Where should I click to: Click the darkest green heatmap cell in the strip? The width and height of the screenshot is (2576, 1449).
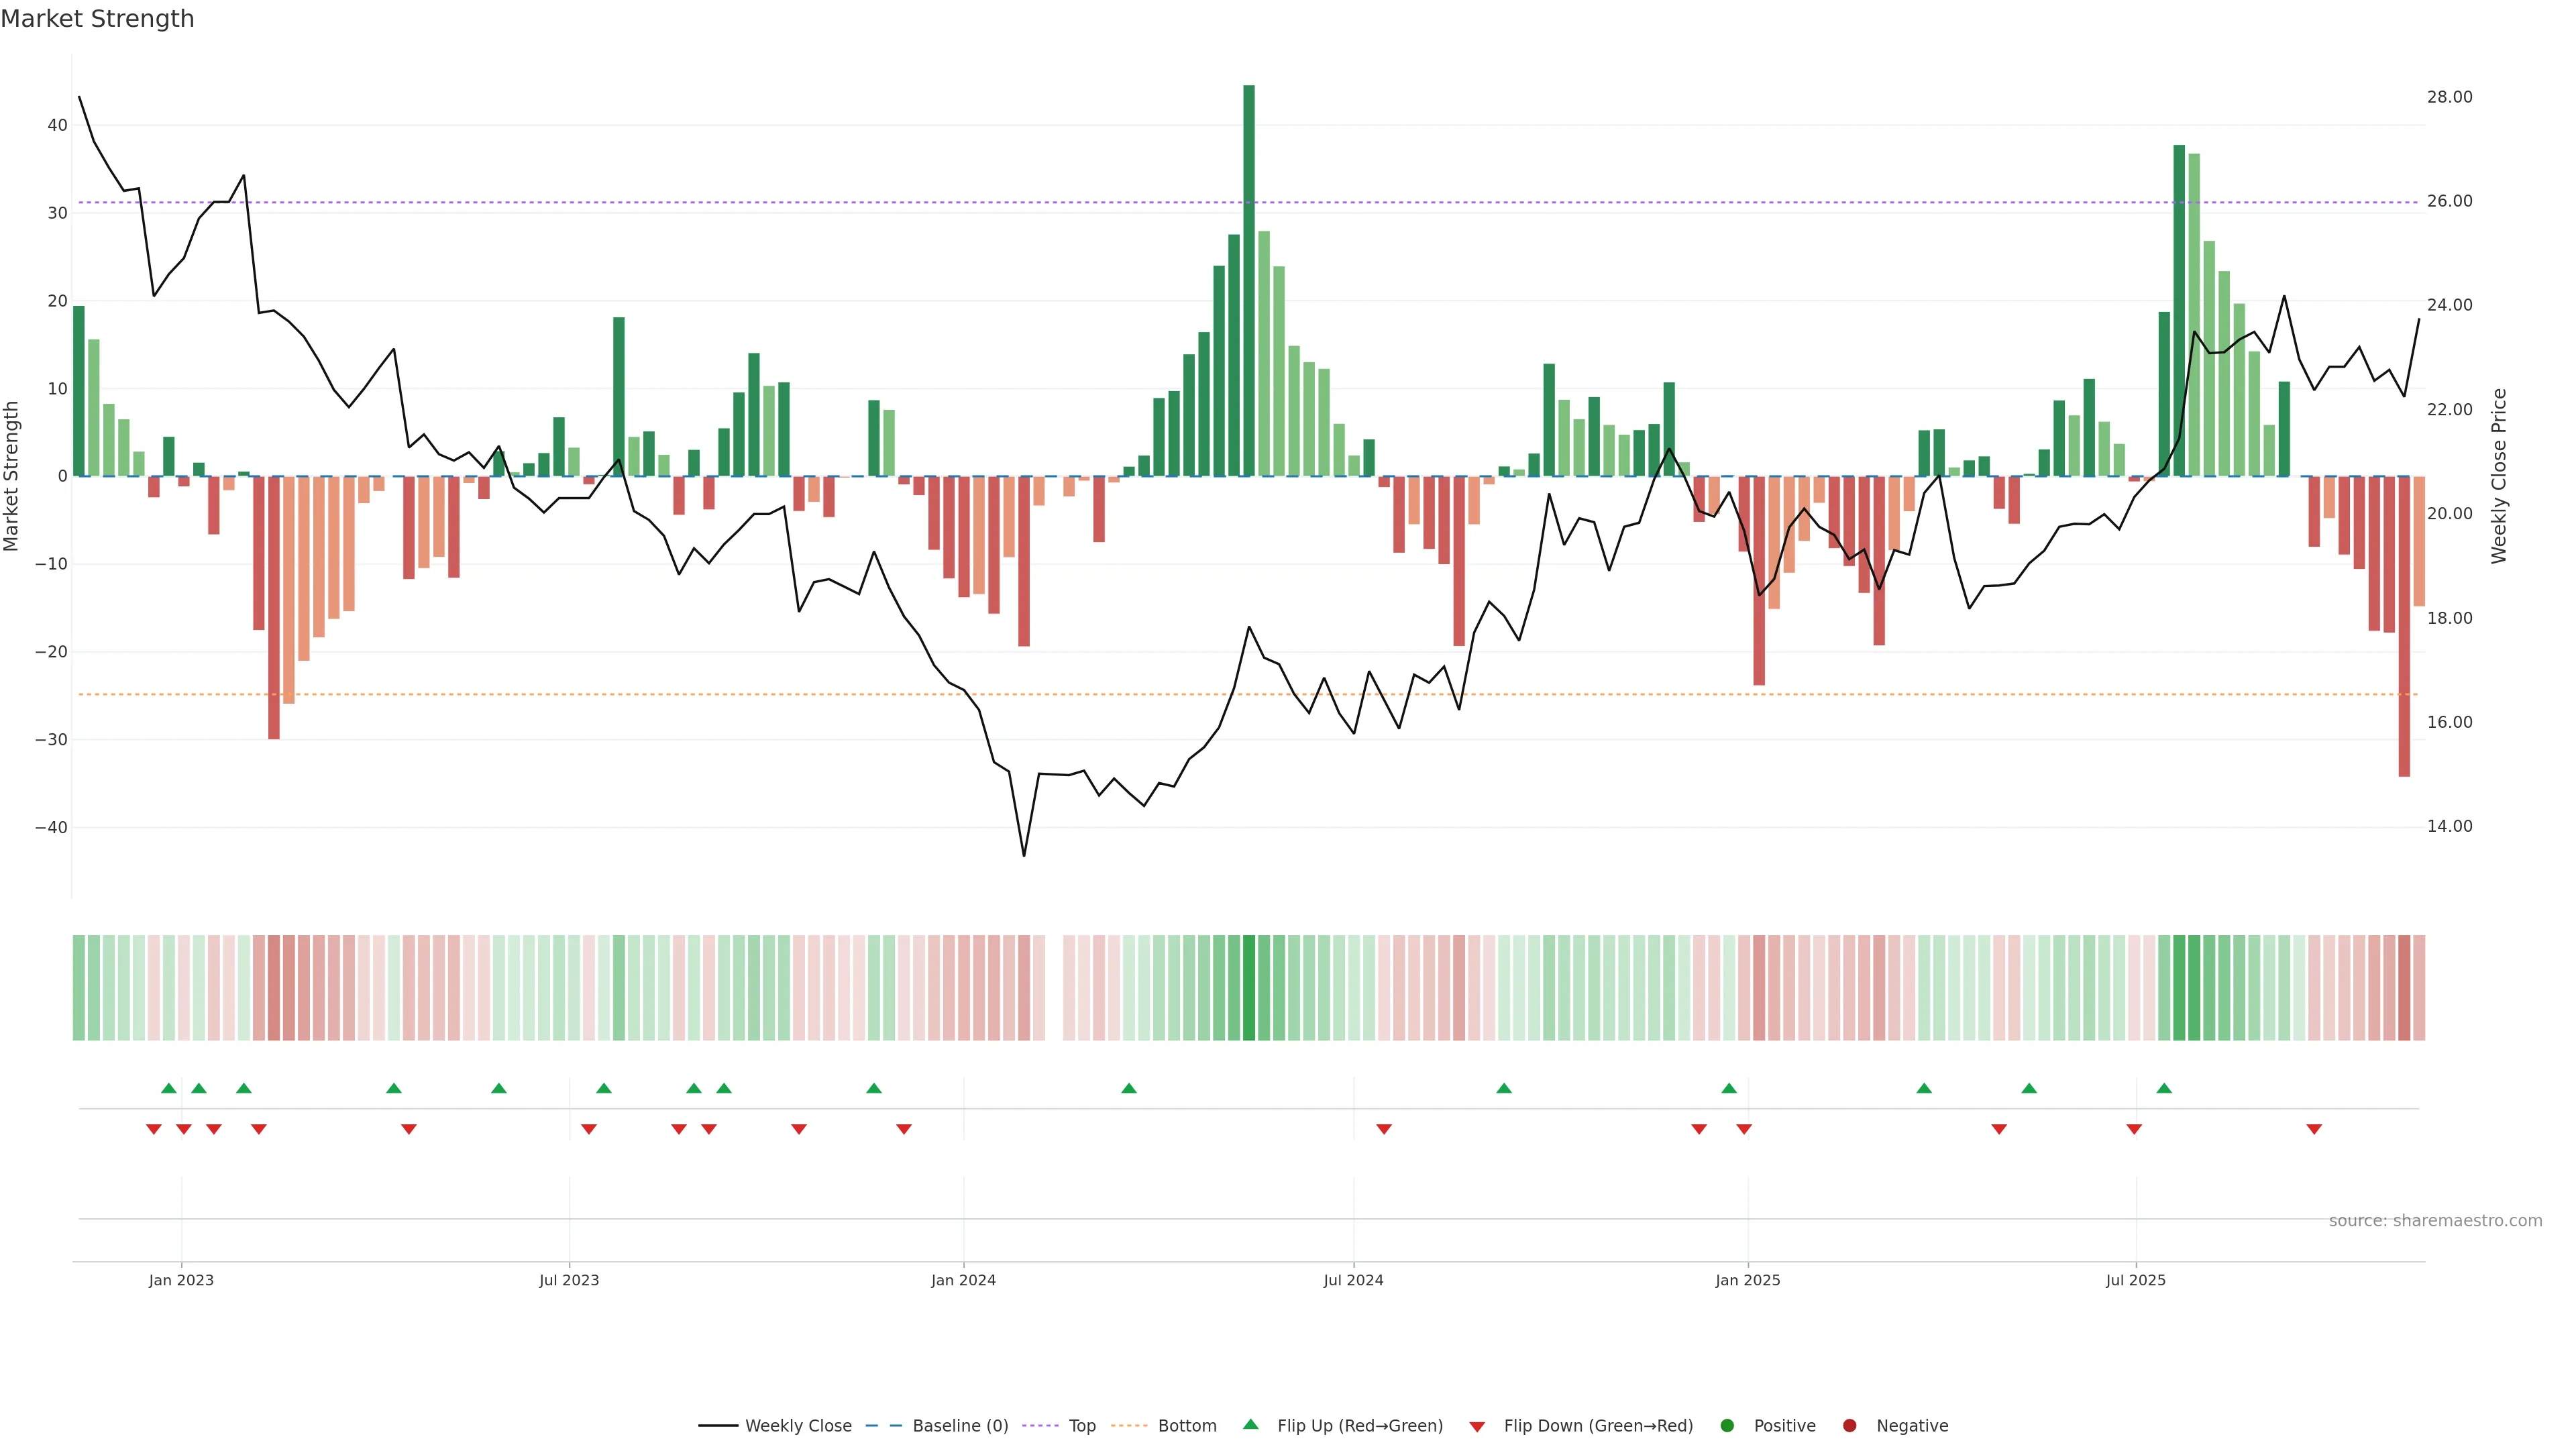point(1249,987)
